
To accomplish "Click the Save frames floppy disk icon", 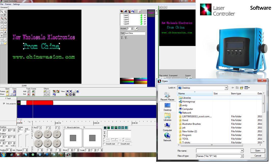I will click(15, 91).
